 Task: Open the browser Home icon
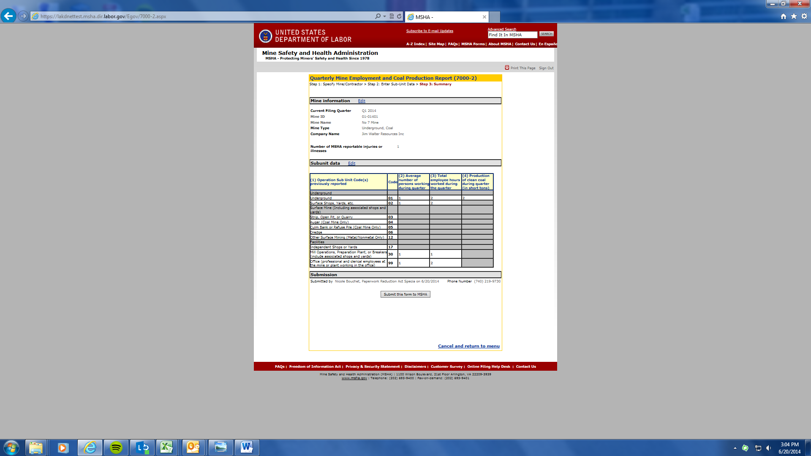783,16
